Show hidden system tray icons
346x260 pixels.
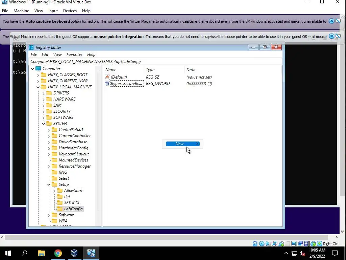(286, 253)
